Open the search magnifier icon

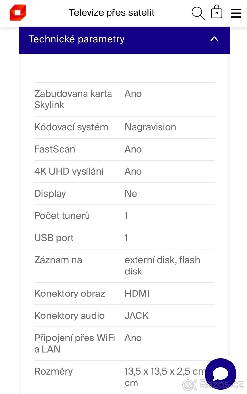(x=198, y=13)
